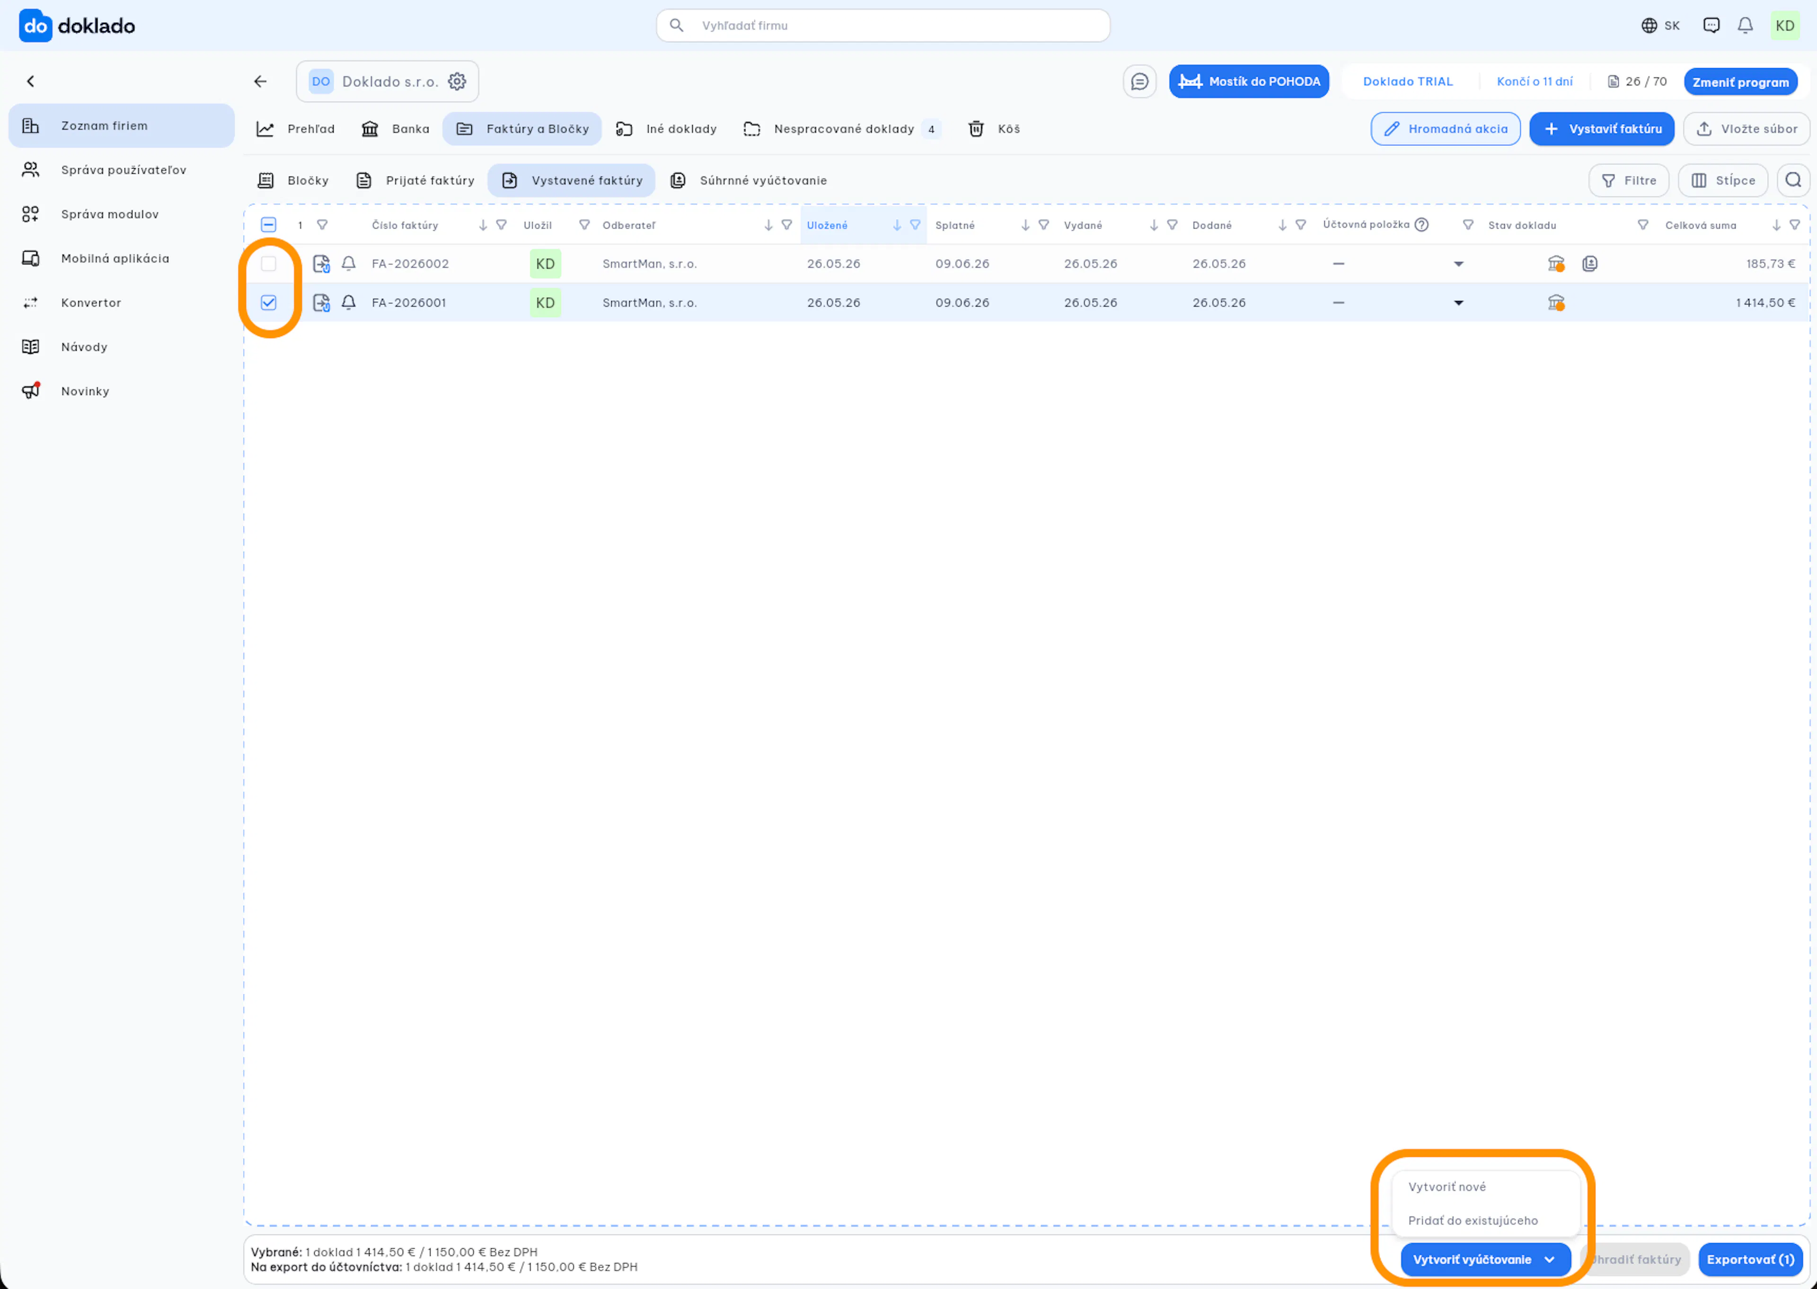Screen dimensions: 1817x1289
Task: Sort Číslo faktúry column with arrow
Action: [x=483, y=225]
